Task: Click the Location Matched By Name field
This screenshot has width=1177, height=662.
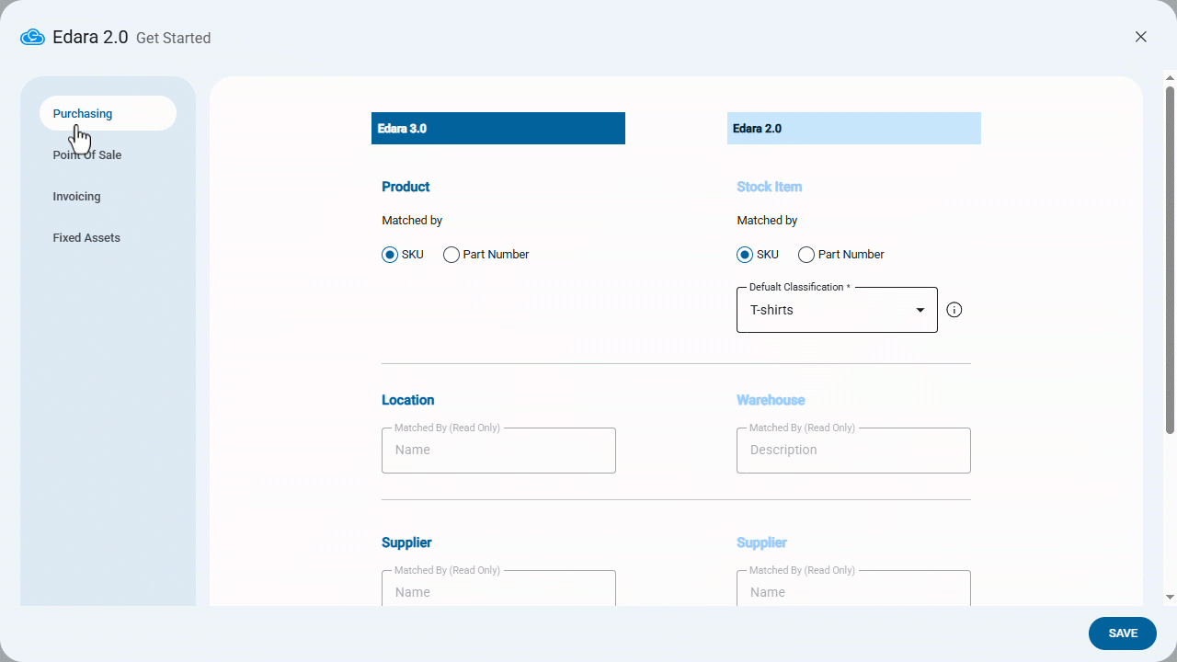Action: [498, 451]
